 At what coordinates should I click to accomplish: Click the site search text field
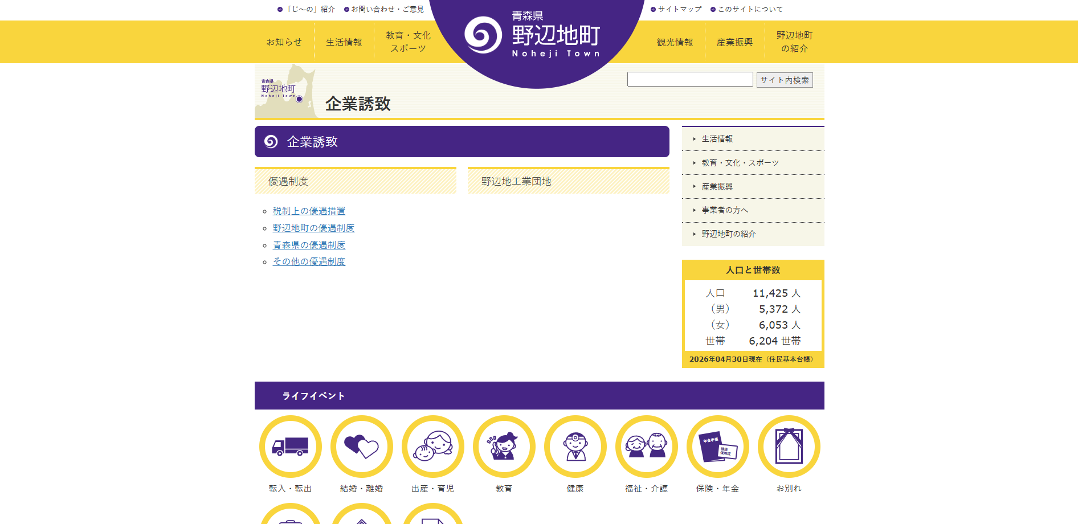pos(690,79)
